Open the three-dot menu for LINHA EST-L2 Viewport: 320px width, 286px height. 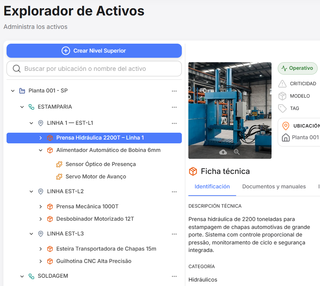click(174, 192)
